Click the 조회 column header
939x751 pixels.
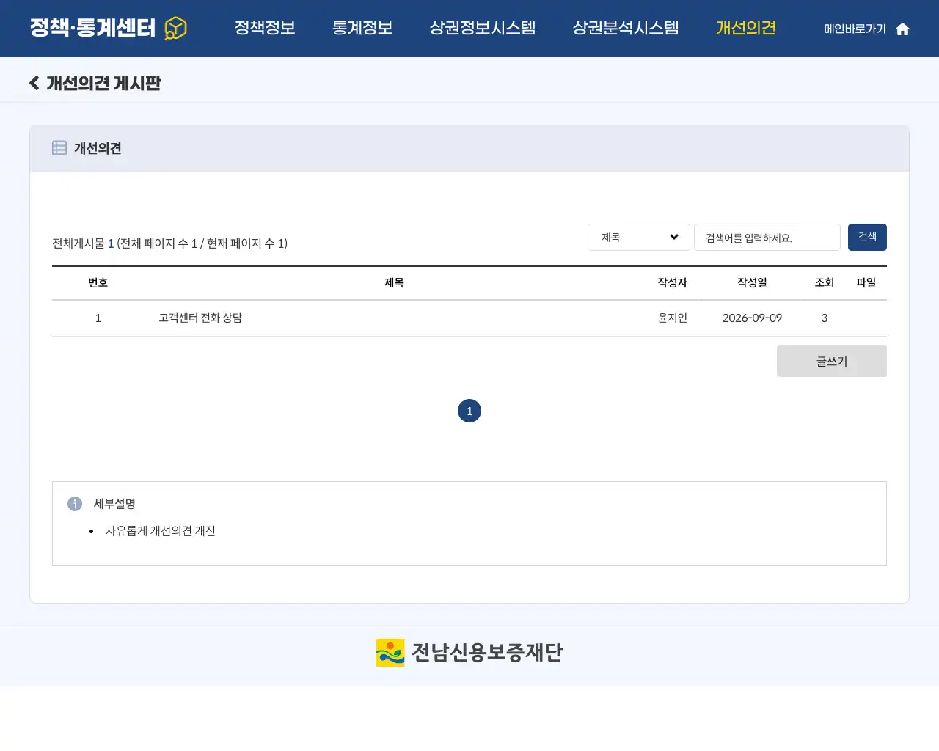click(x=825, y=282)
